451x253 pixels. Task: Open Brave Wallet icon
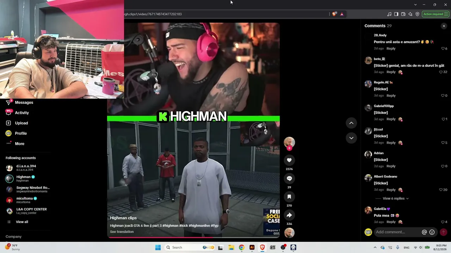[403, 14]
